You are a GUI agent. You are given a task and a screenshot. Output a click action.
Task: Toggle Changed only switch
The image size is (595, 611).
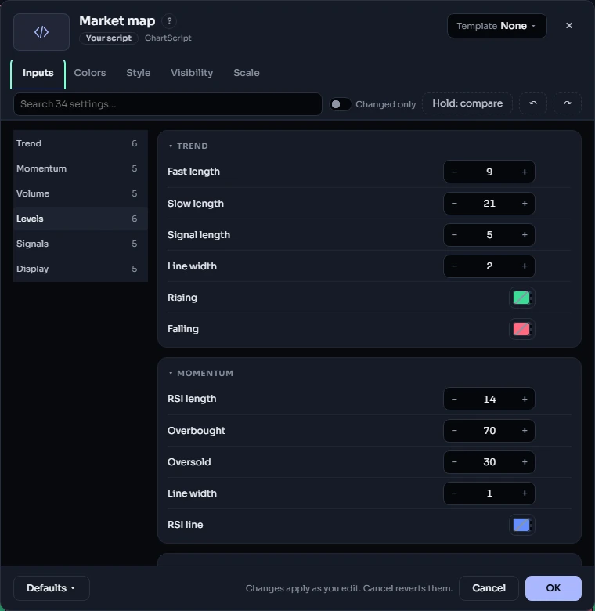tap(341, 104)
